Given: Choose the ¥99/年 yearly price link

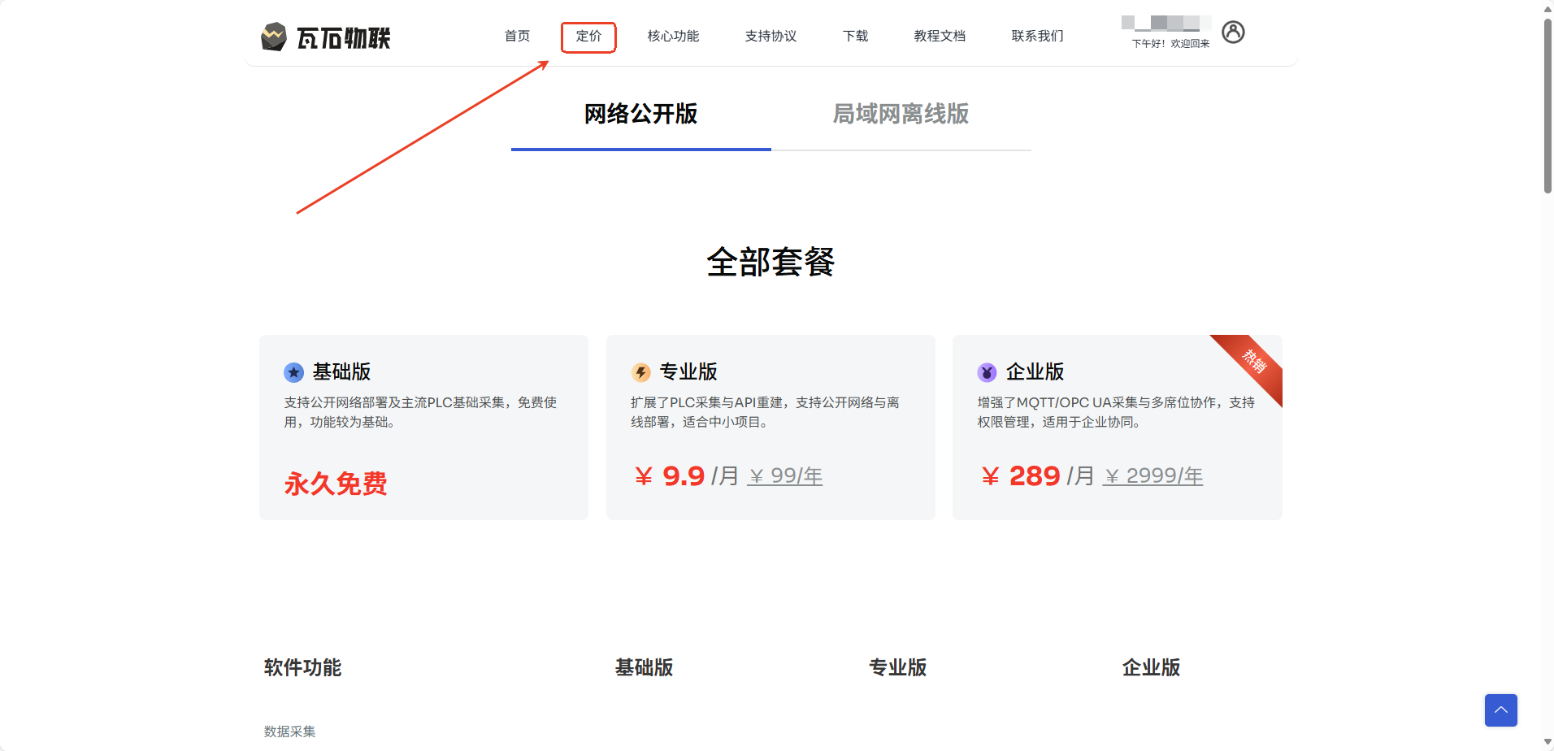Looking at the screenshot, I should coord(785,476).
